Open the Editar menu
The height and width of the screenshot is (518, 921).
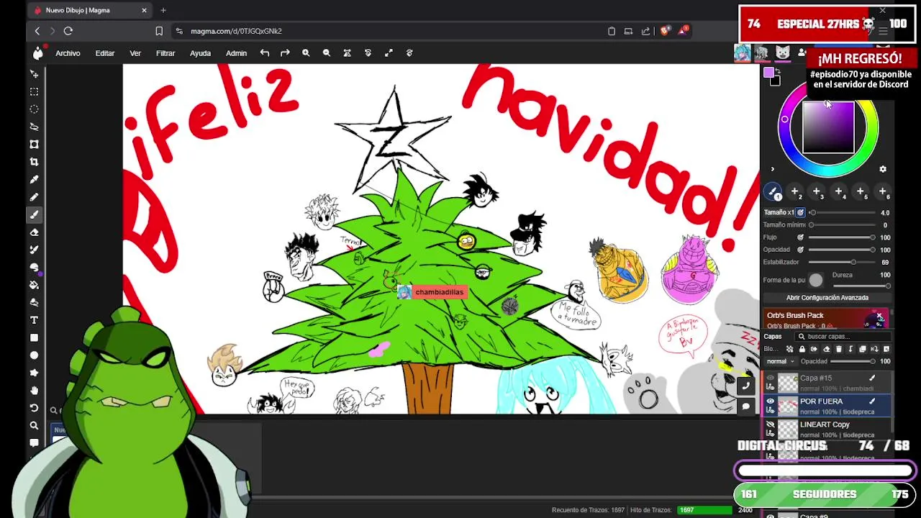point(105,53)
